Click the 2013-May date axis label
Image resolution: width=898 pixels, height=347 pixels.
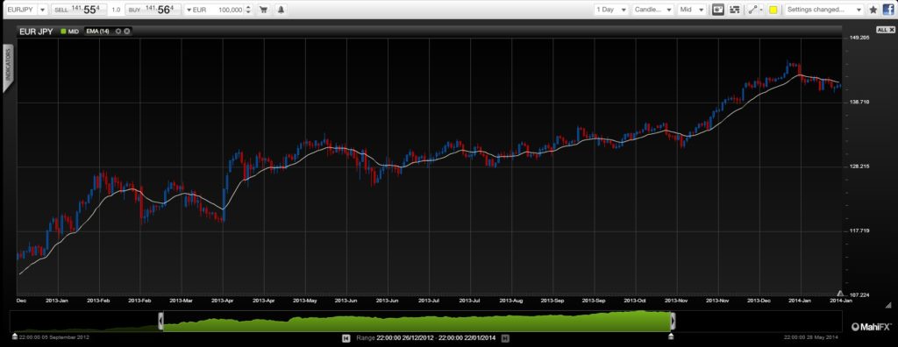pos(304,300)
